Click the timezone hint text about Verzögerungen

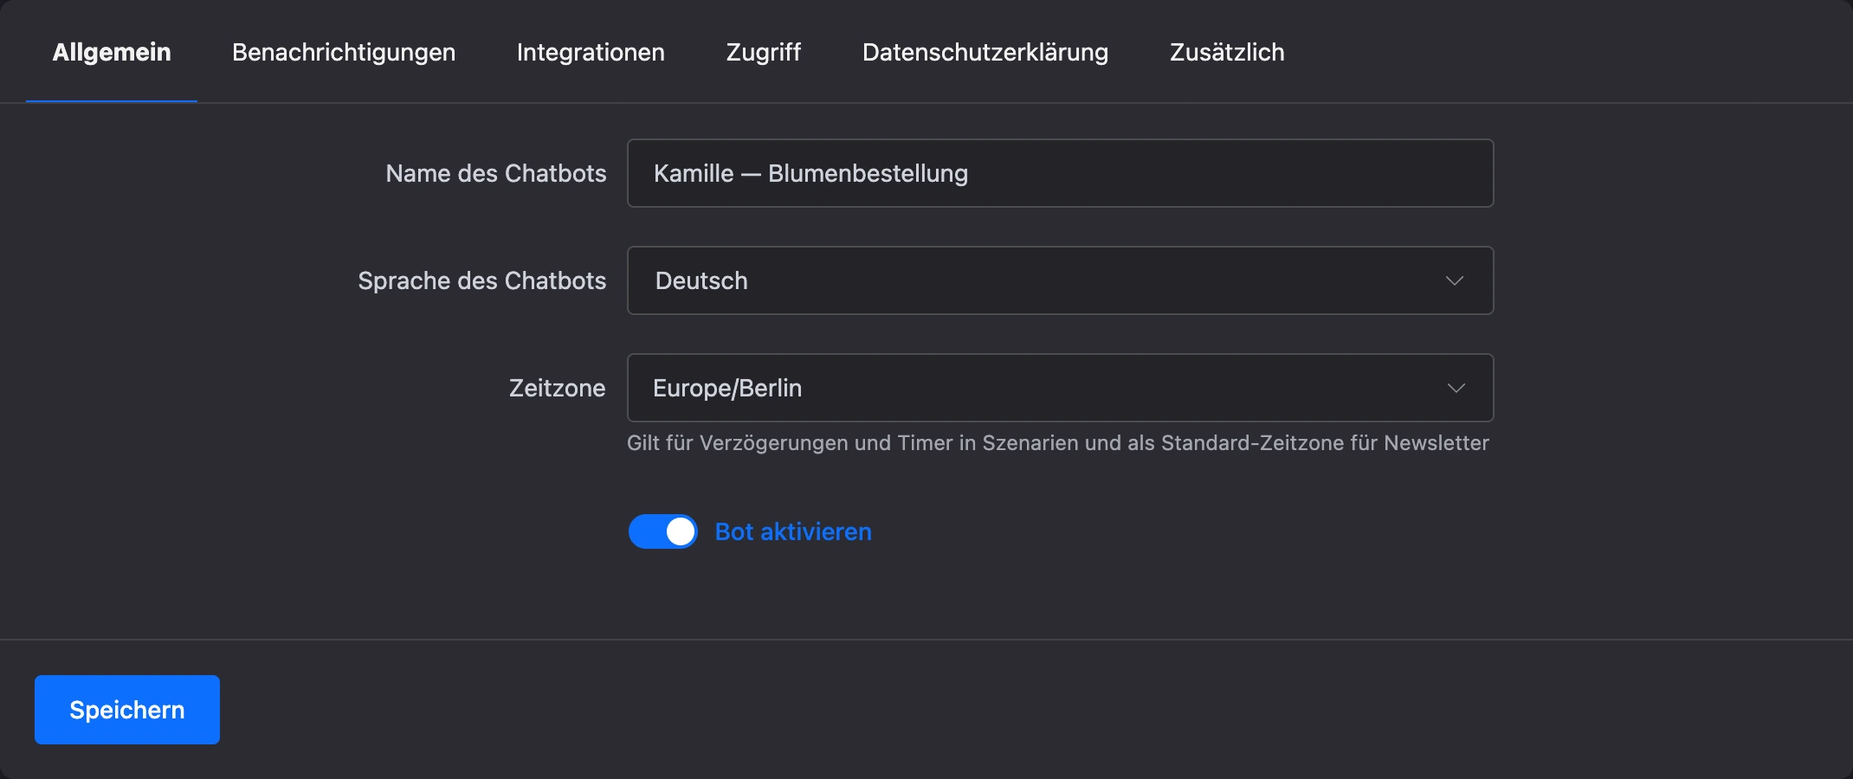[x=1058, y=443]
